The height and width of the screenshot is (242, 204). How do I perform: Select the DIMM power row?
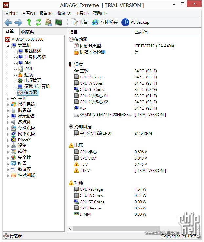point(134,214)
